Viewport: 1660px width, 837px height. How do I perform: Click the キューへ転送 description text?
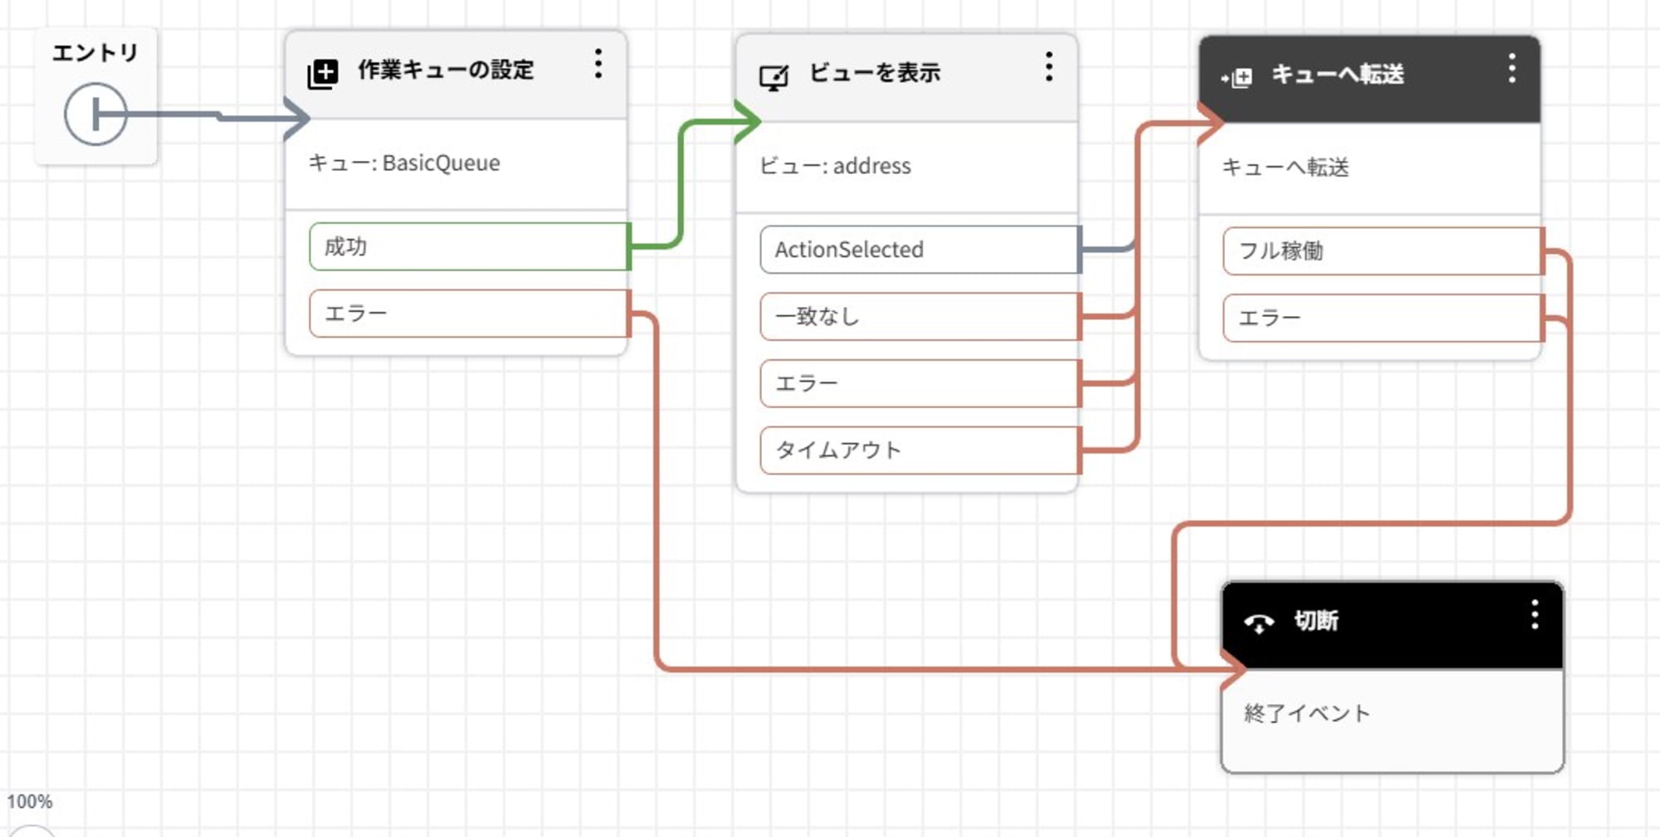[x=1286, y=168]
